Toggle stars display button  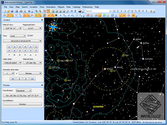click(x=25, y=15)
